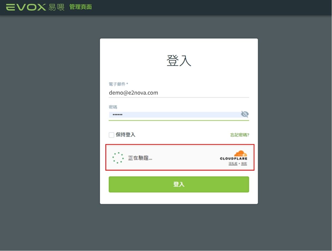Open the Cloudflare terms link
The height and width of the screenshot is (251, 332).
coord(244,164)
